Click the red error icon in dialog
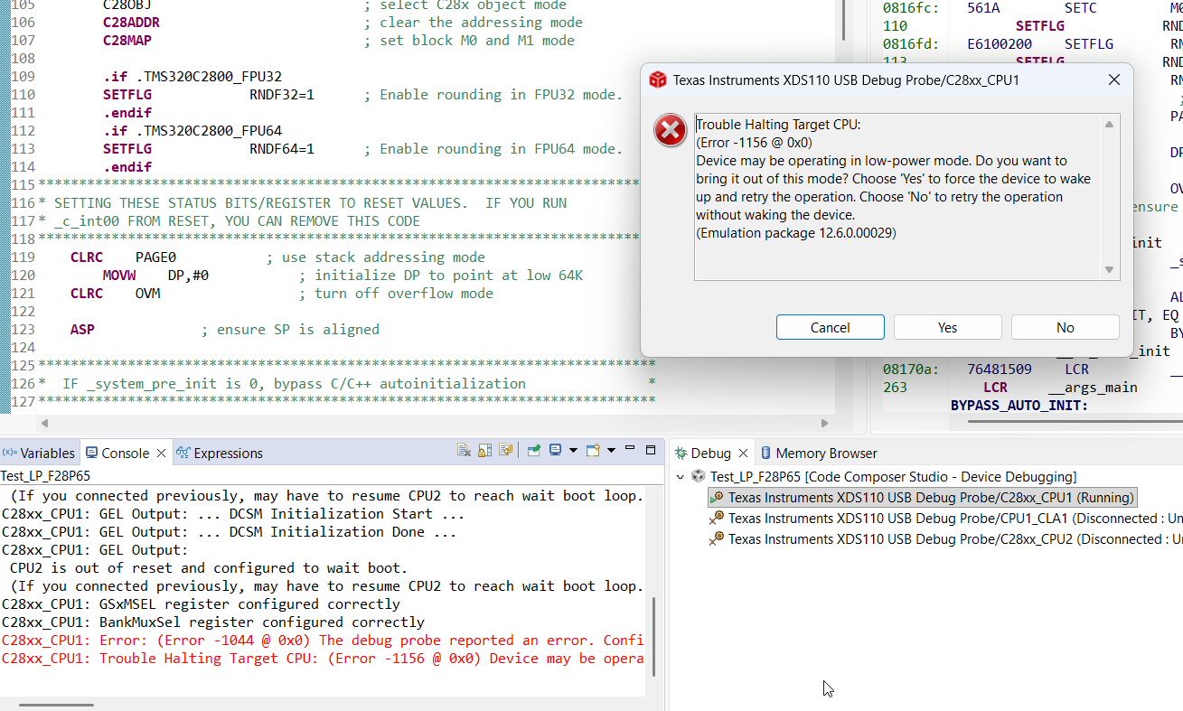Viewport: 1183px width, 711px height. (671, 131)
